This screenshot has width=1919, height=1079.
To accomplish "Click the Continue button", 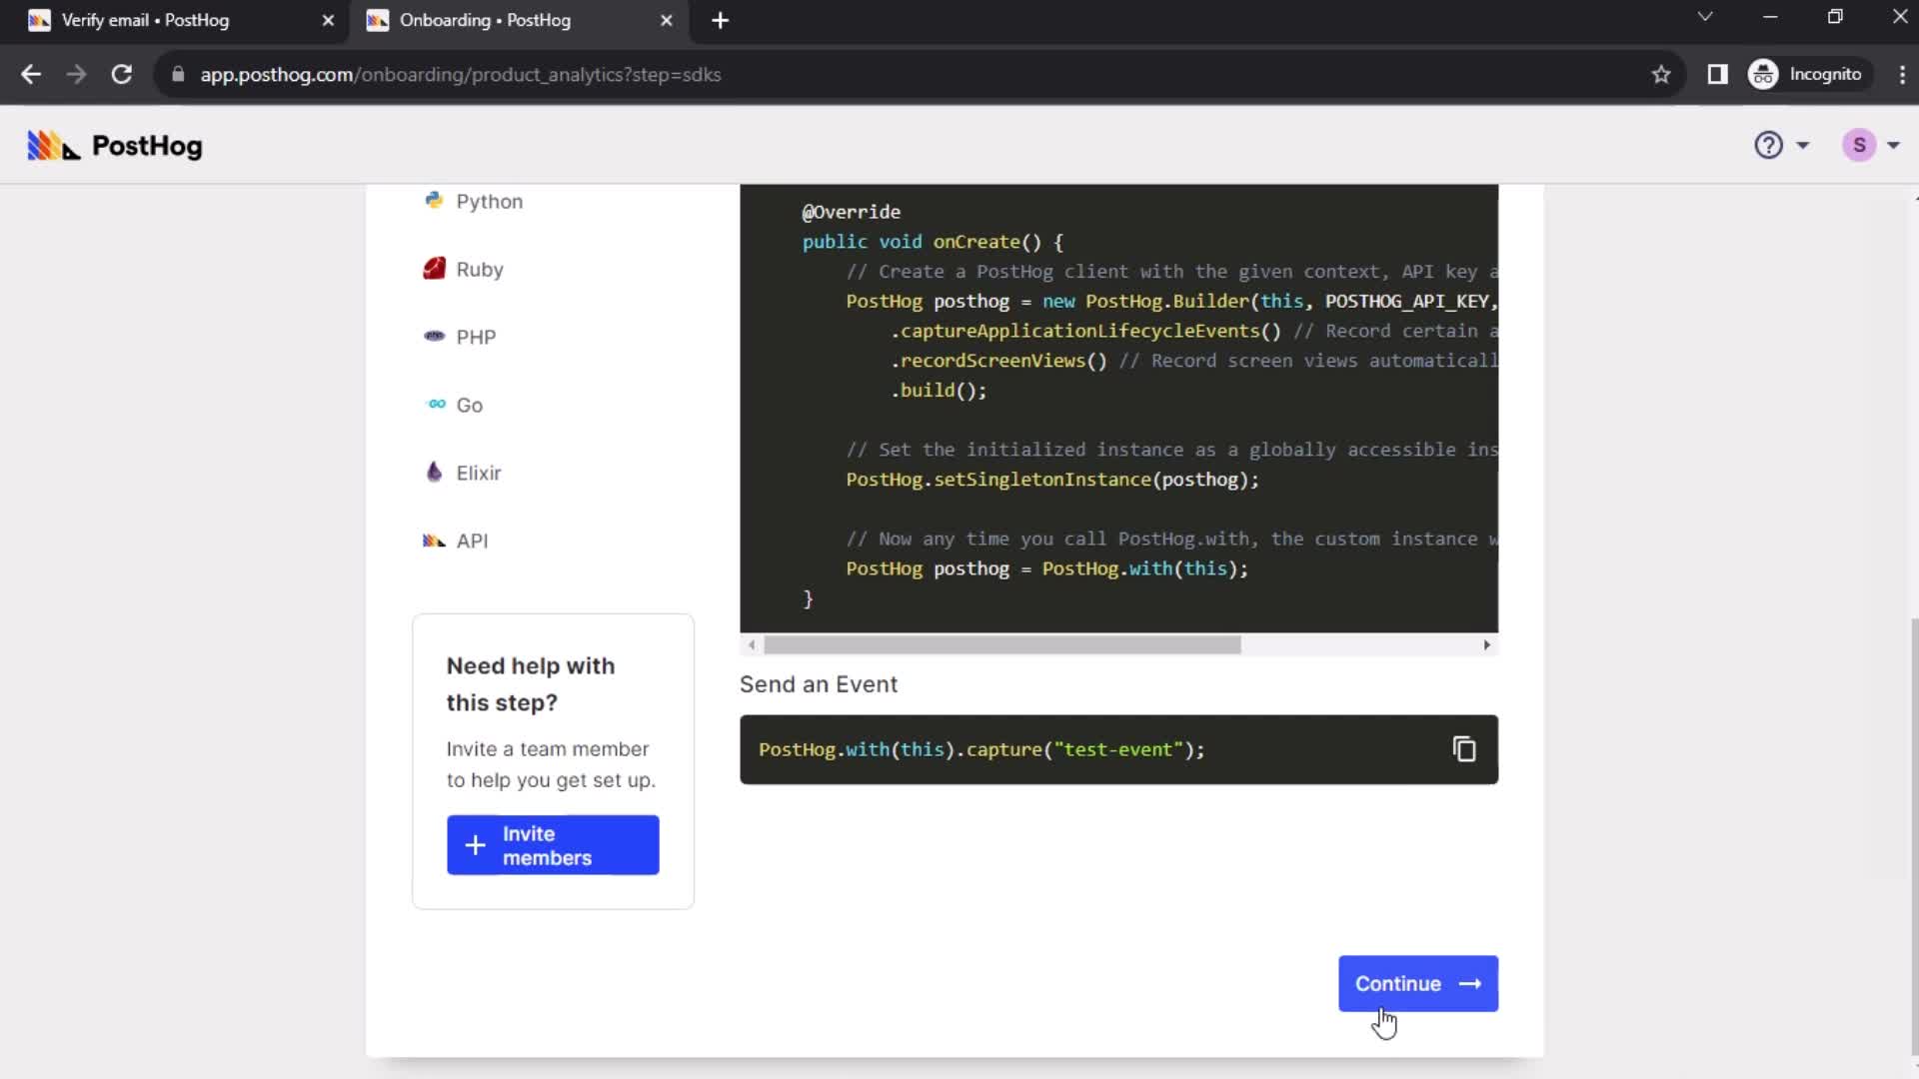I will tap(1418, 984).
